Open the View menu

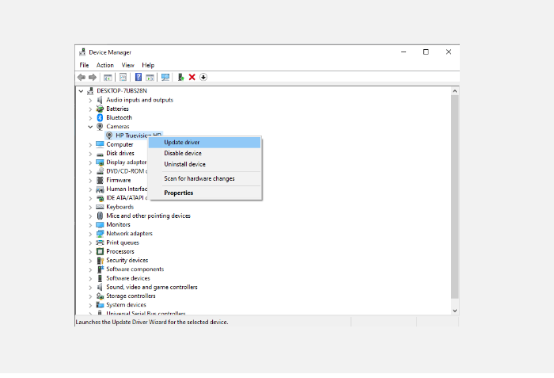pyautogui.click(x=127, y=65)
